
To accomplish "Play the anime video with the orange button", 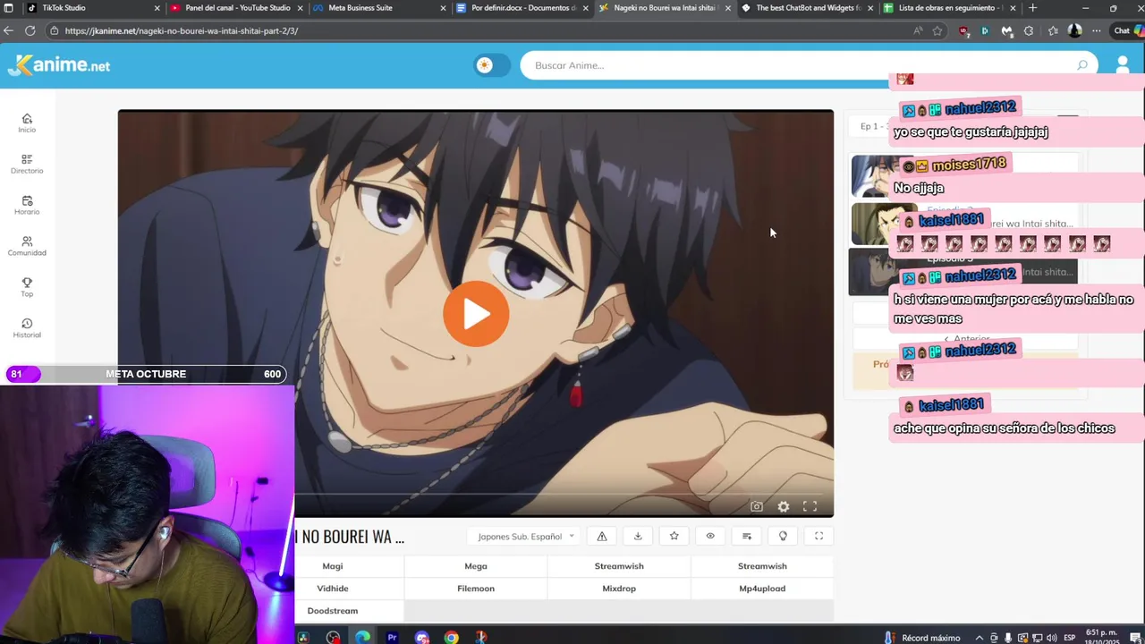I will click(x=476, y=314).
